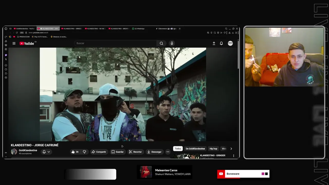Open the Binance bookmark

[59, 37]
